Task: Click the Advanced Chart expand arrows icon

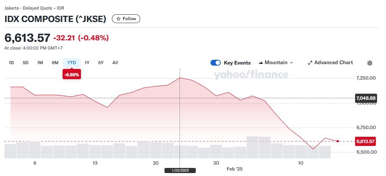Action: 310,63
